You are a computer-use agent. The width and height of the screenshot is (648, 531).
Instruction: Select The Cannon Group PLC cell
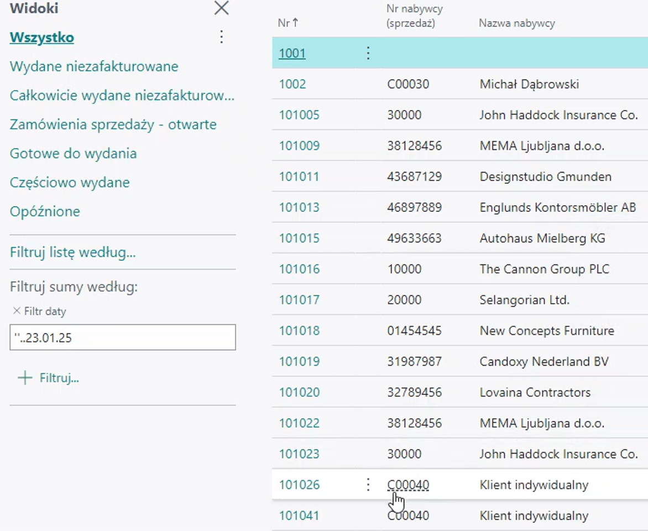click(544, 269)
